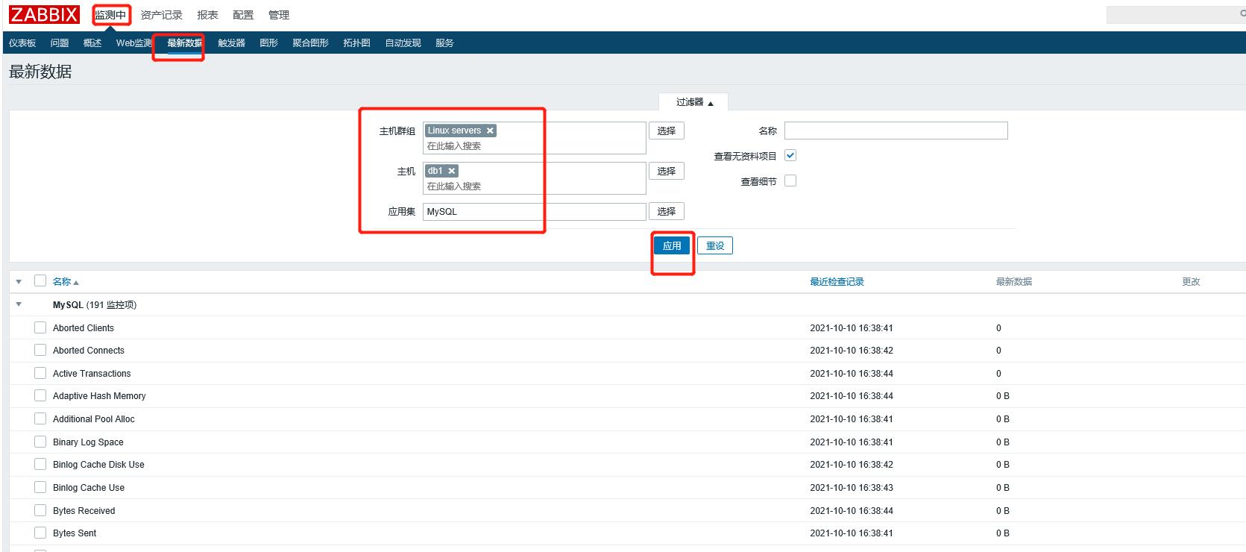
Task: Click the ZABBIX logo
Action: (x=45, y=14)
